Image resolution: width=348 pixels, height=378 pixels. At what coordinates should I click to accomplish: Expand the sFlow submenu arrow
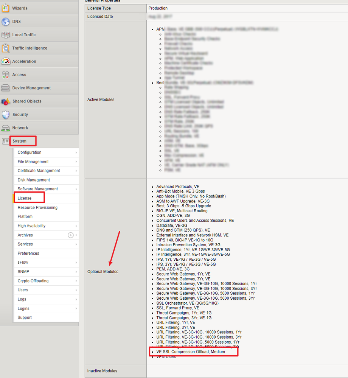click(x=76, y=263)
